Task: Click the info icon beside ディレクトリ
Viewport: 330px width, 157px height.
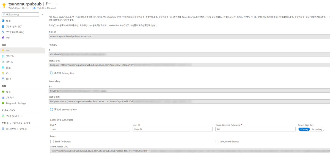Action: click(x=34, y=8)
